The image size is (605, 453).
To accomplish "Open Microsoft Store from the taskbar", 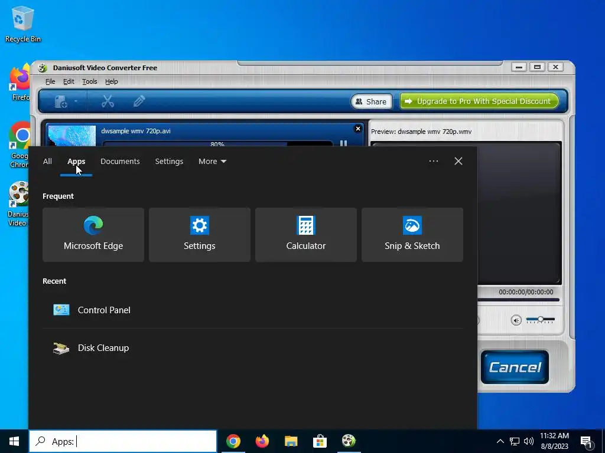I will click(320, 441).
